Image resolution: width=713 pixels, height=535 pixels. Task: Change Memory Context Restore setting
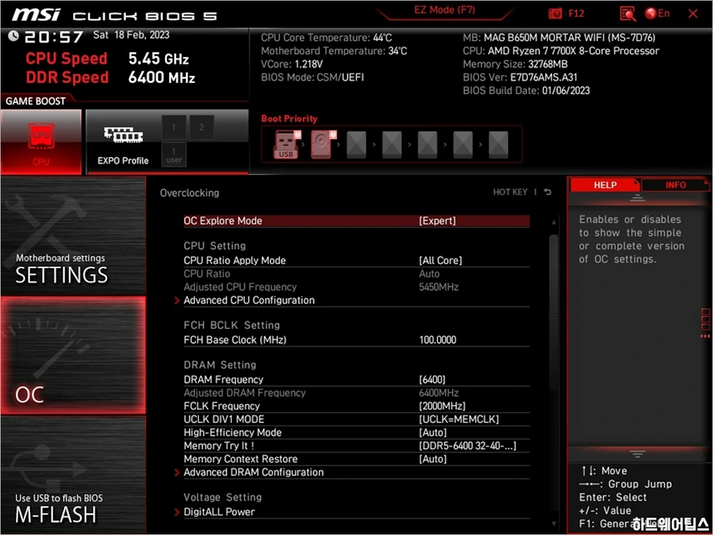click(432, 459)
